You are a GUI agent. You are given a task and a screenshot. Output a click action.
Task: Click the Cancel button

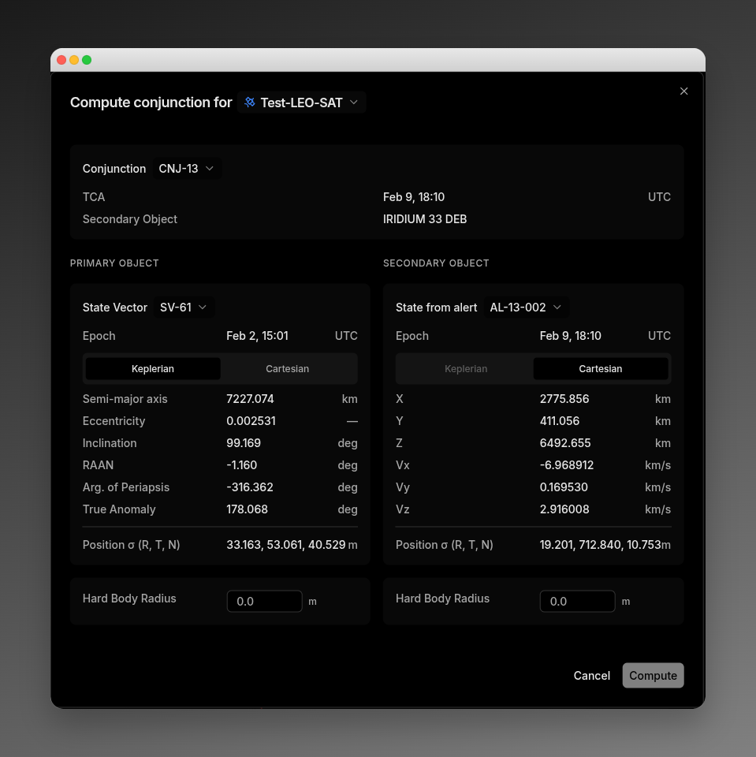click(591, 676)
